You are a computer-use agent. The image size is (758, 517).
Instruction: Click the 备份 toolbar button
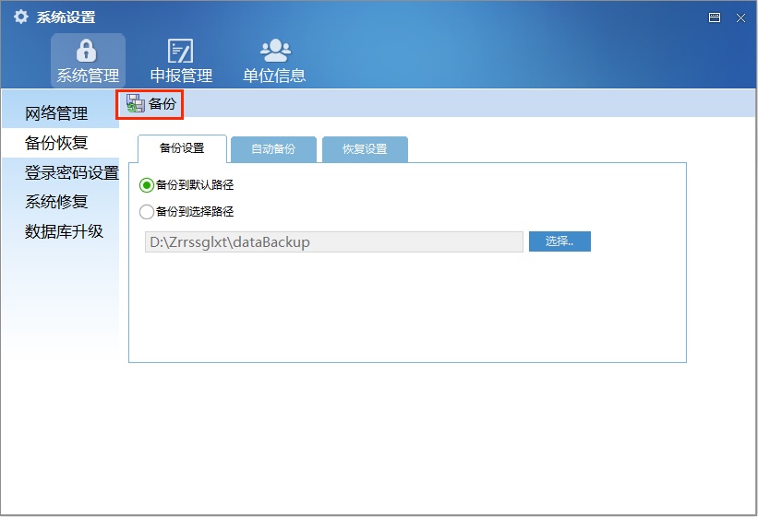pyautogui.click(x=150, y=104)
